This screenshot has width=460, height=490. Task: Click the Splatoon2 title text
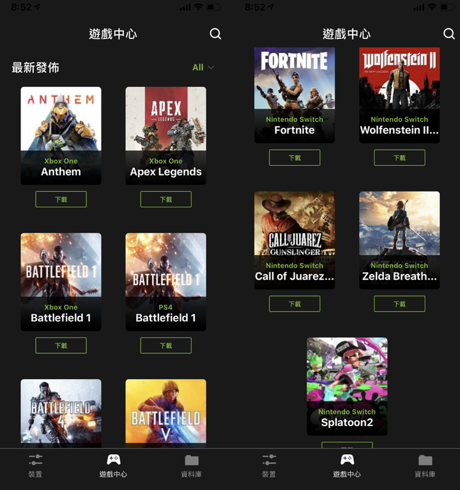tap(347, 422)
